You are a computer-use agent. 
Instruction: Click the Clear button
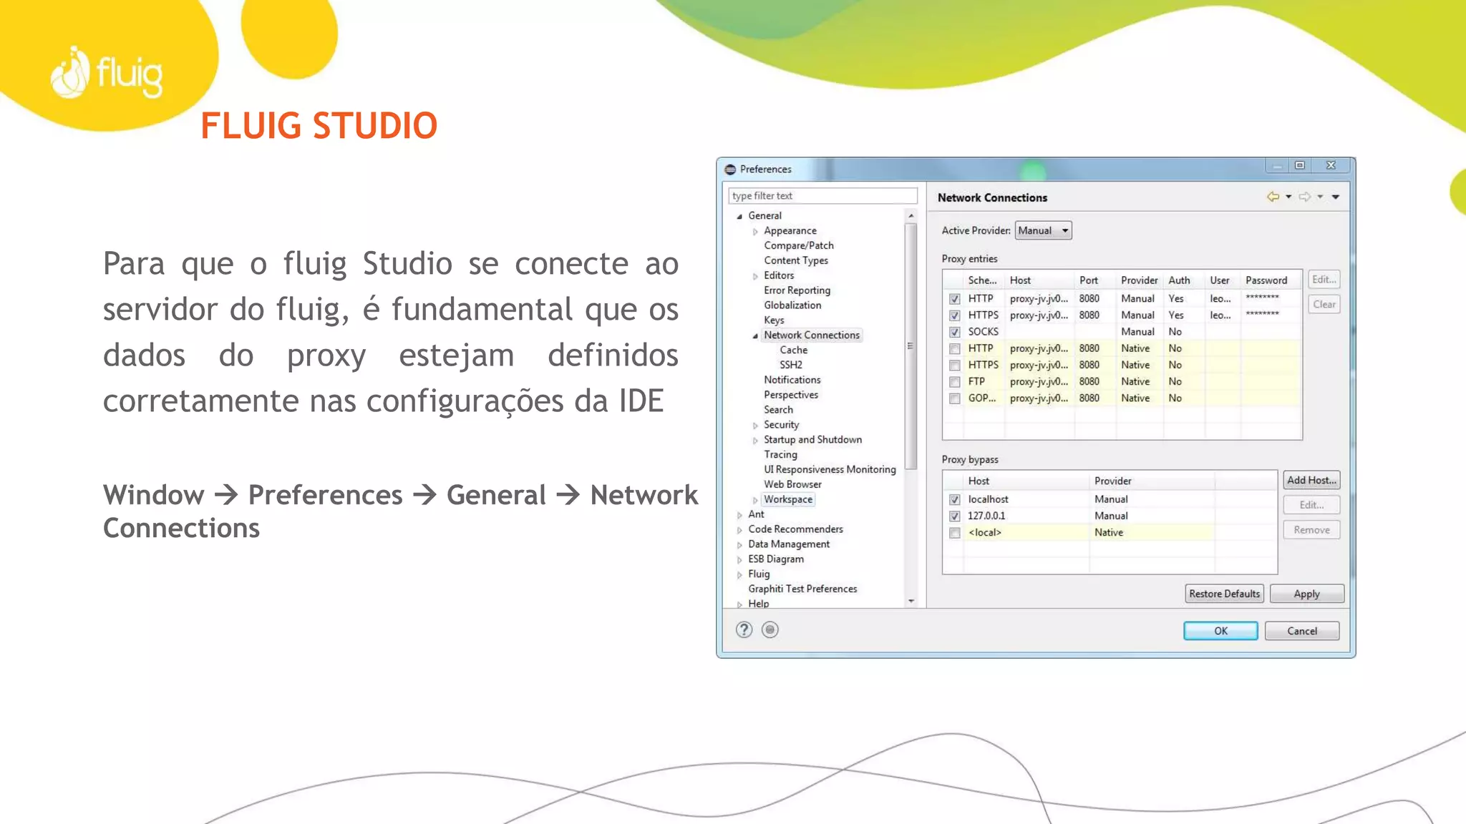tap(1324, 305)
